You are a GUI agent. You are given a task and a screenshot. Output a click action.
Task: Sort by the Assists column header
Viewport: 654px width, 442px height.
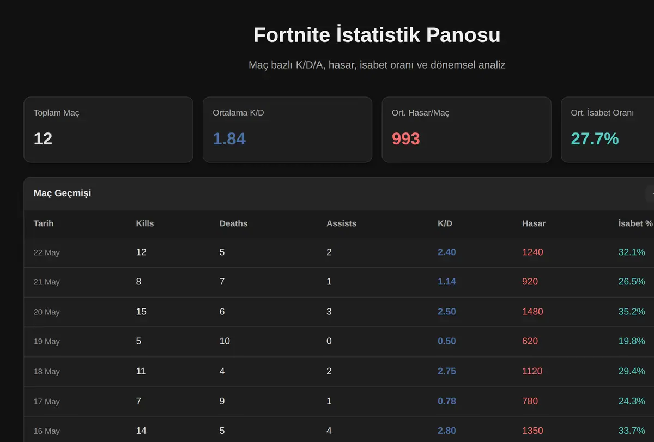(x=341, y=223)
